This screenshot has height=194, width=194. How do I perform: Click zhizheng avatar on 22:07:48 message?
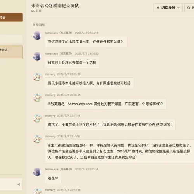point(37,118)
